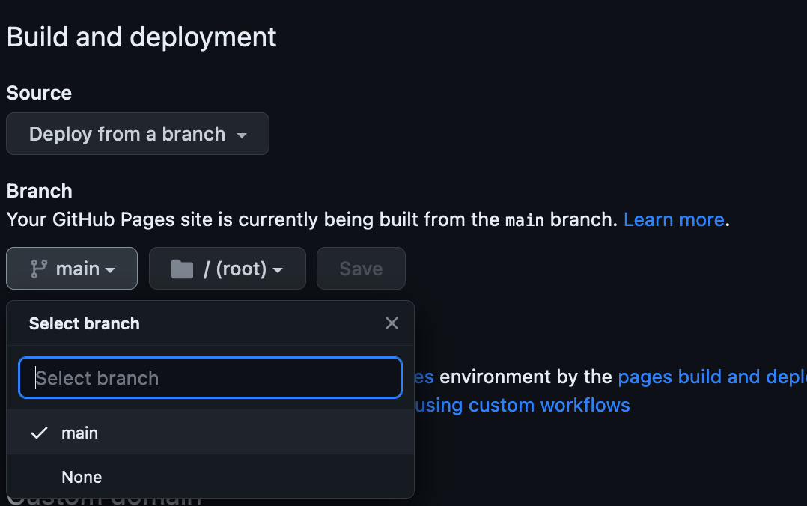Click the Save button

tap(361, 269)
